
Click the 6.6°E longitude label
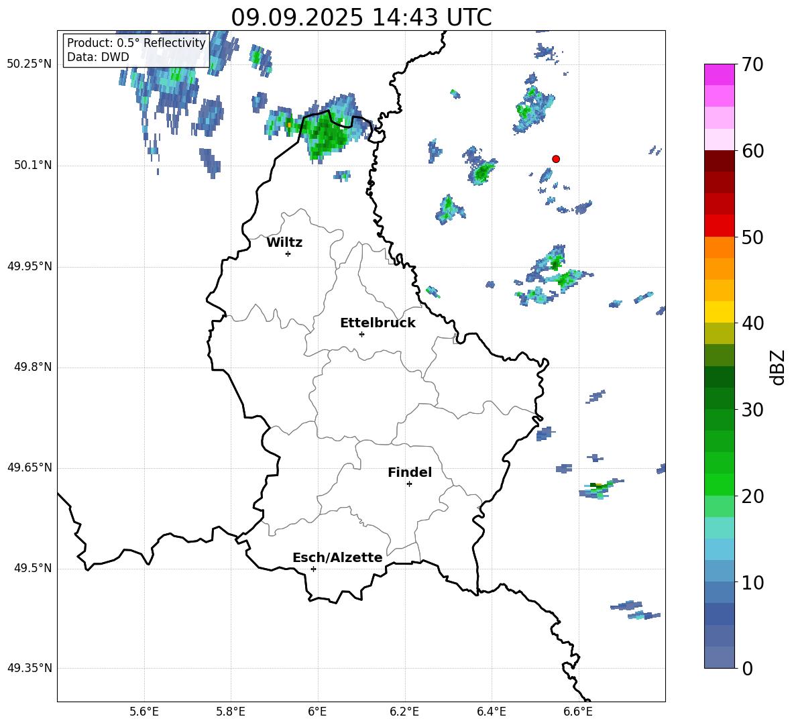578,712
